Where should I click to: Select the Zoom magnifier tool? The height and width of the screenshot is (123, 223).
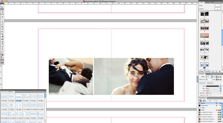(2, 49)
